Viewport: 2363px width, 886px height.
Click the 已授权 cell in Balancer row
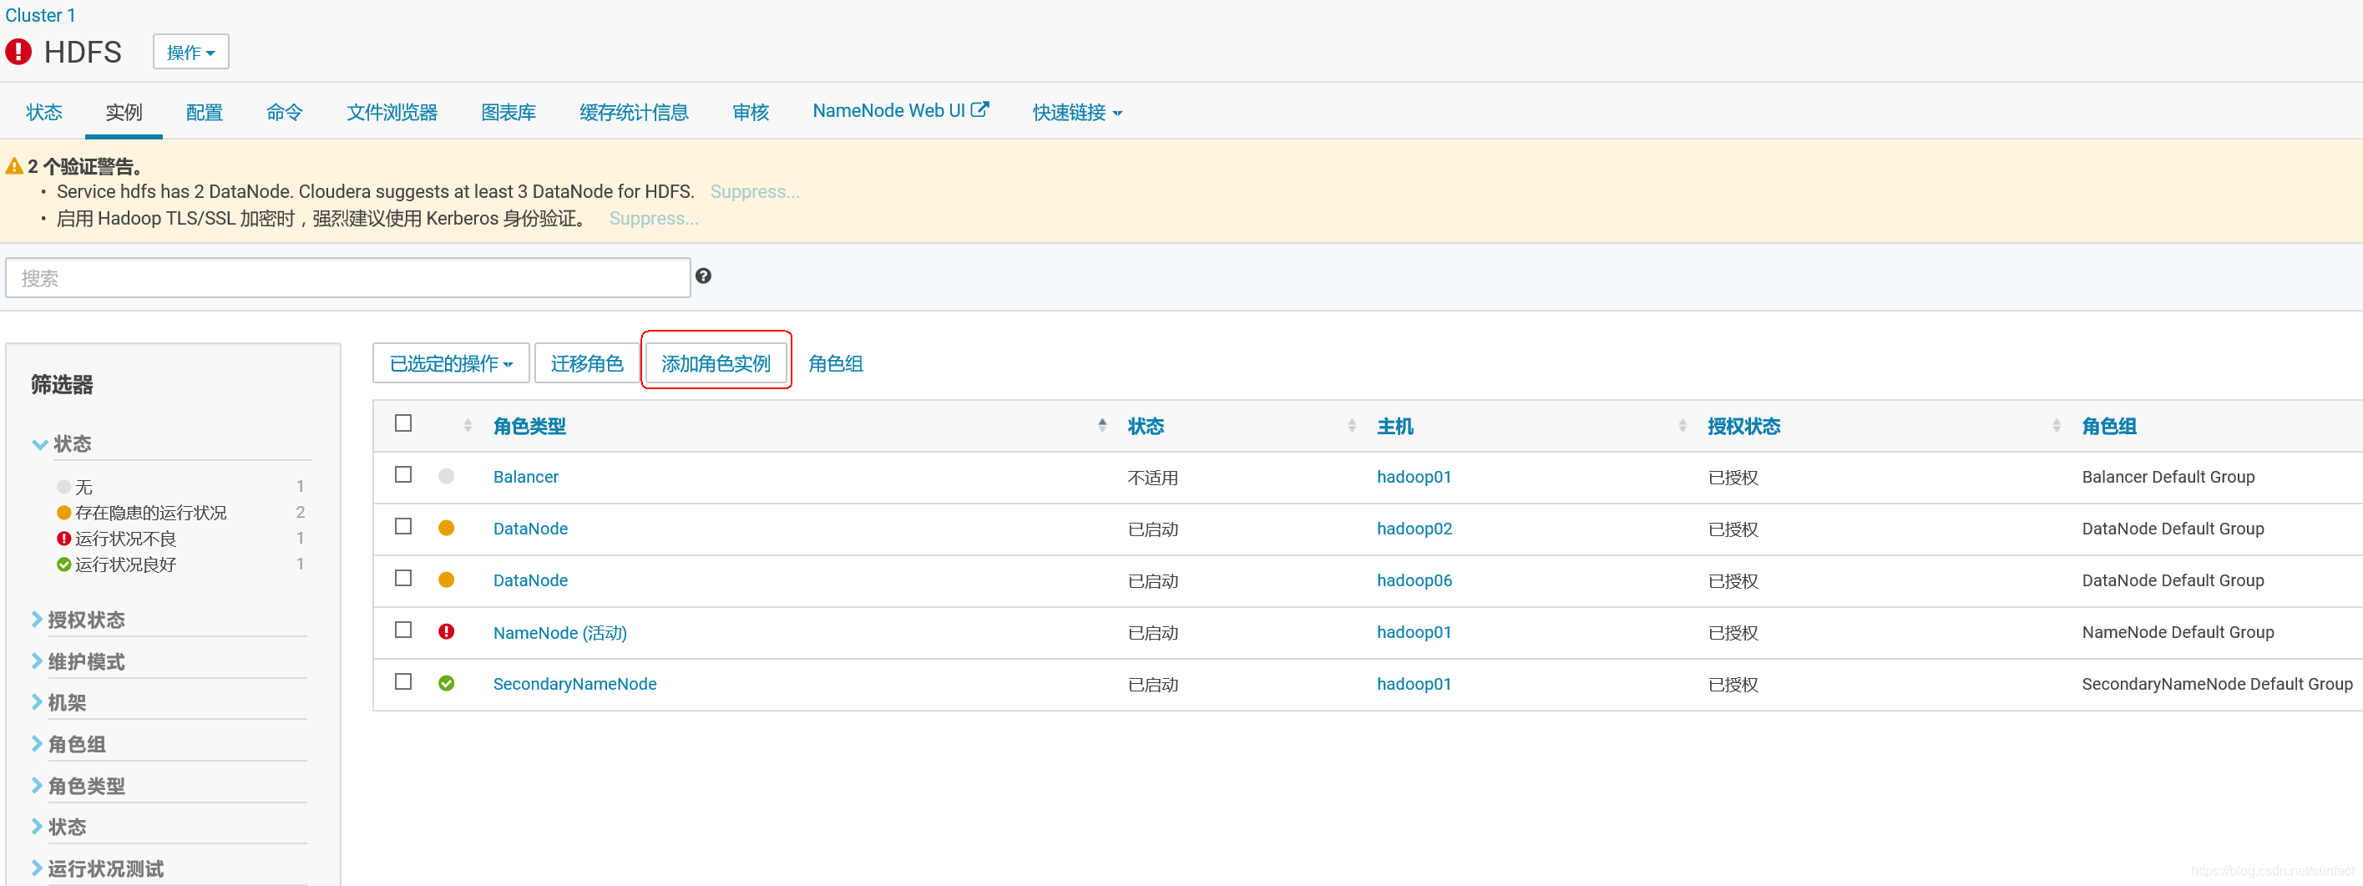(1733, 477)
